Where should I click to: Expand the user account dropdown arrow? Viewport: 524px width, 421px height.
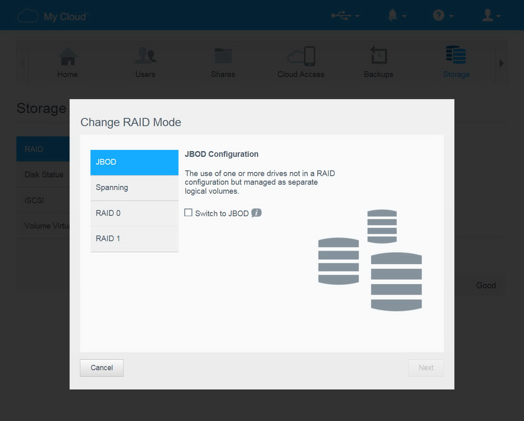tap(498, 16)
